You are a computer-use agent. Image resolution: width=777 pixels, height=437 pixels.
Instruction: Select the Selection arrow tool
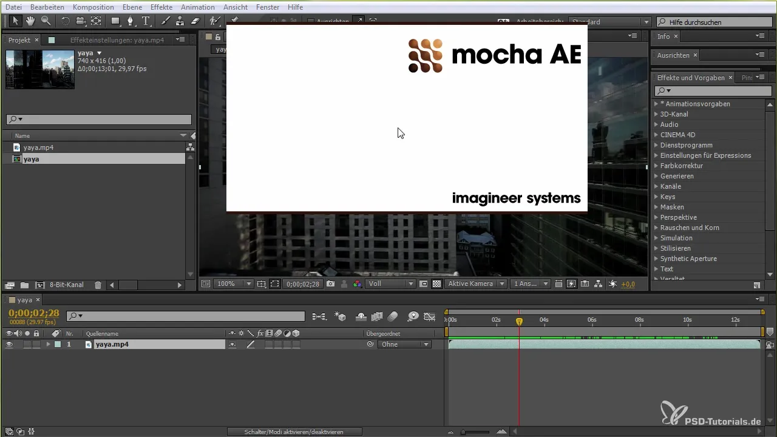[x=15, y=21]
